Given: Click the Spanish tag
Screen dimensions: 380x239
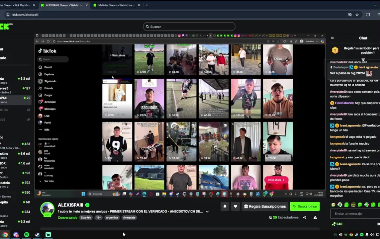Looking at the screenshot, I should click(86, 217).
